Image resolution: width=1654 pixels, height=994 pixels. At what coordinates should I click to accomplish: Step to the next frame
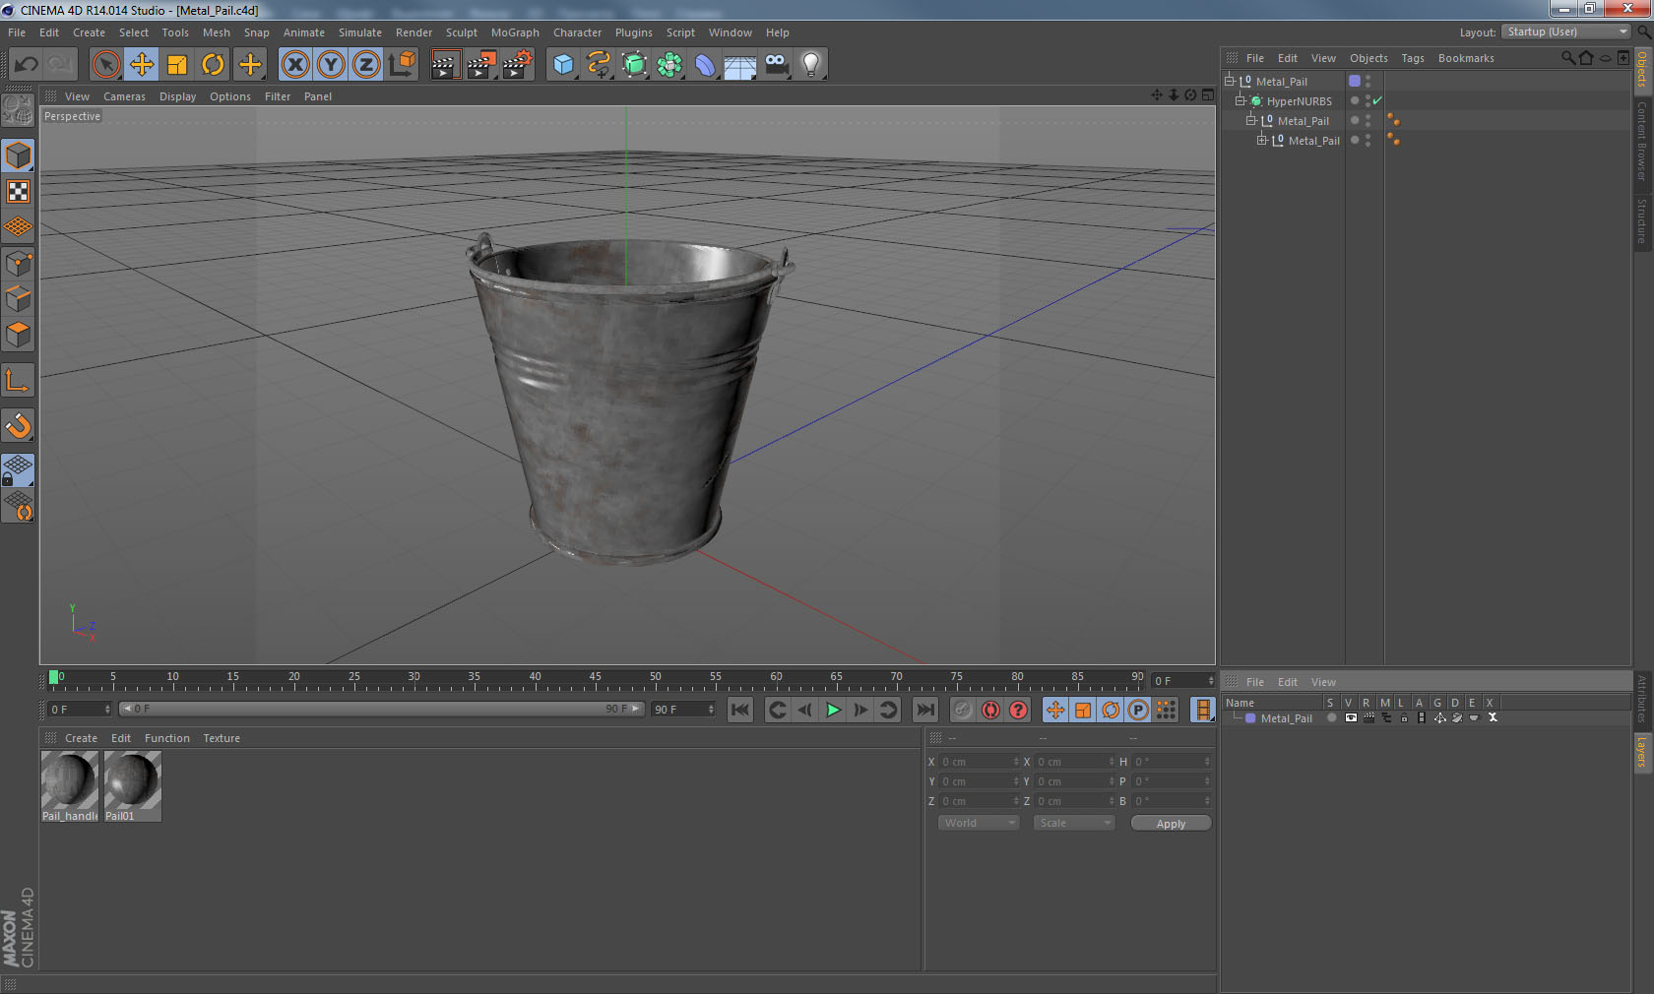[x=860, y=710]
